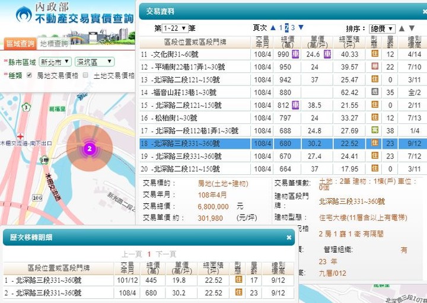Click transaction total 6,800,000 value
427x303 pixels.
(x=213, y=206)
